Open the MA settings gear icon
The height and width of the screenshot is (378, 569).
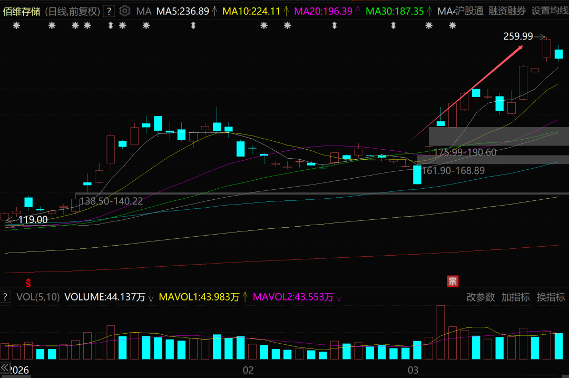tap(124, 11)
